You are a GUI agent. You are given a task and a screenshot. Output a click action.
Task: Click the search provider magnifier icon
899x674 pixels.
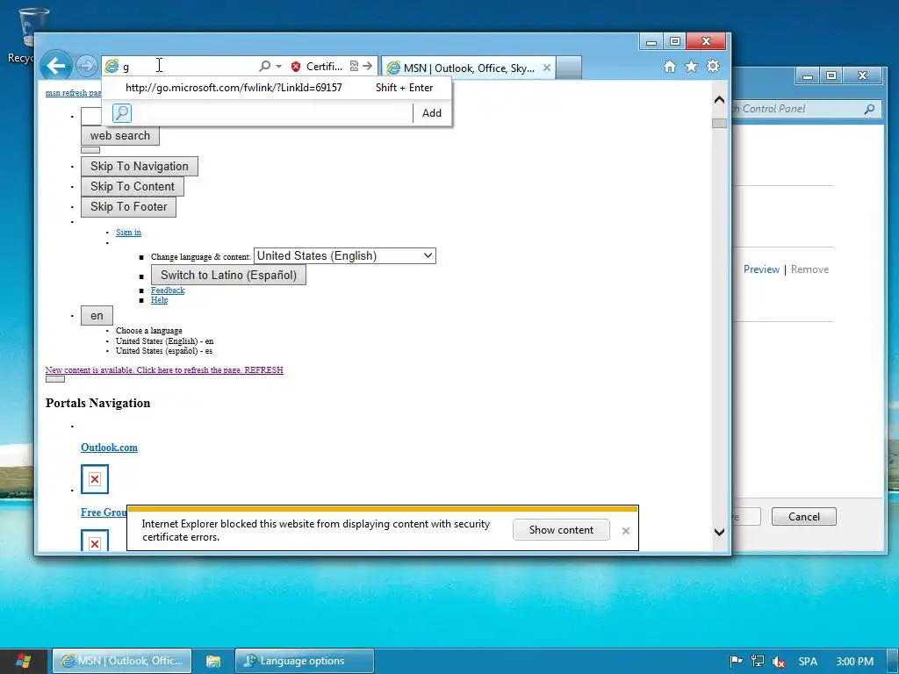coord(121,113)
